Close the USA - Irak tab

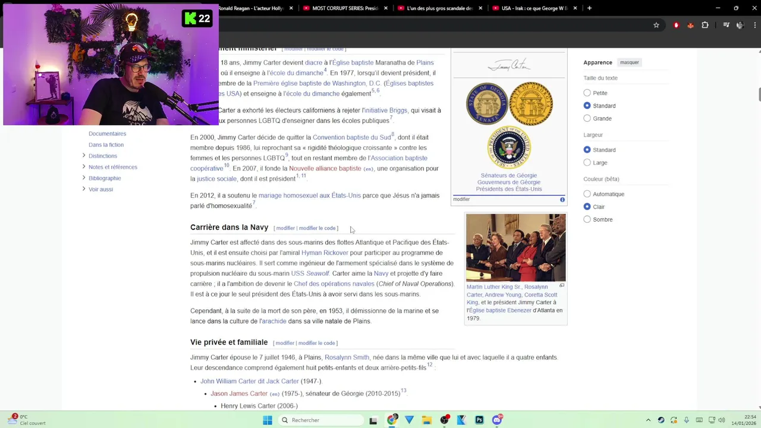[576, 8]
